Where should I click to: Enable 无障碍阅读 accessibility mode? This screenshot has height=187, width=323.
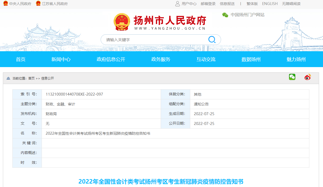tap(291, 4)
